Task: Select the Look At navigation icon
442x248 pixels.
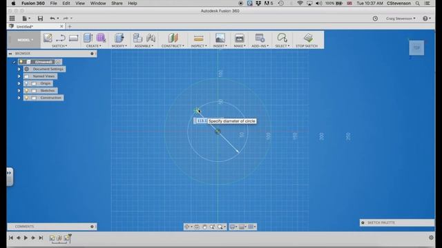Action: 197,227
